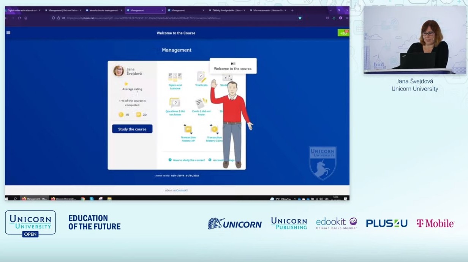Open a new browser tab with plus
The image size is (468, 262).
pos(292,10)
